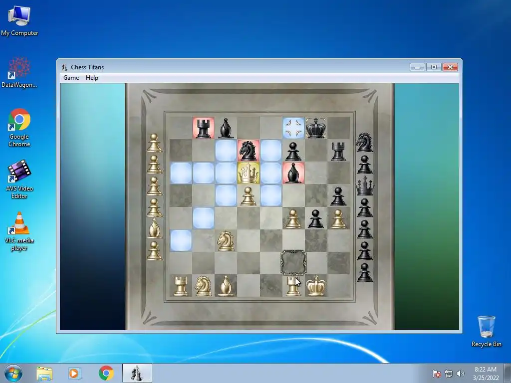Move queen to blue square immediately left of it
The height and width of the screenshot is (383, 511).
pos(226,173)
